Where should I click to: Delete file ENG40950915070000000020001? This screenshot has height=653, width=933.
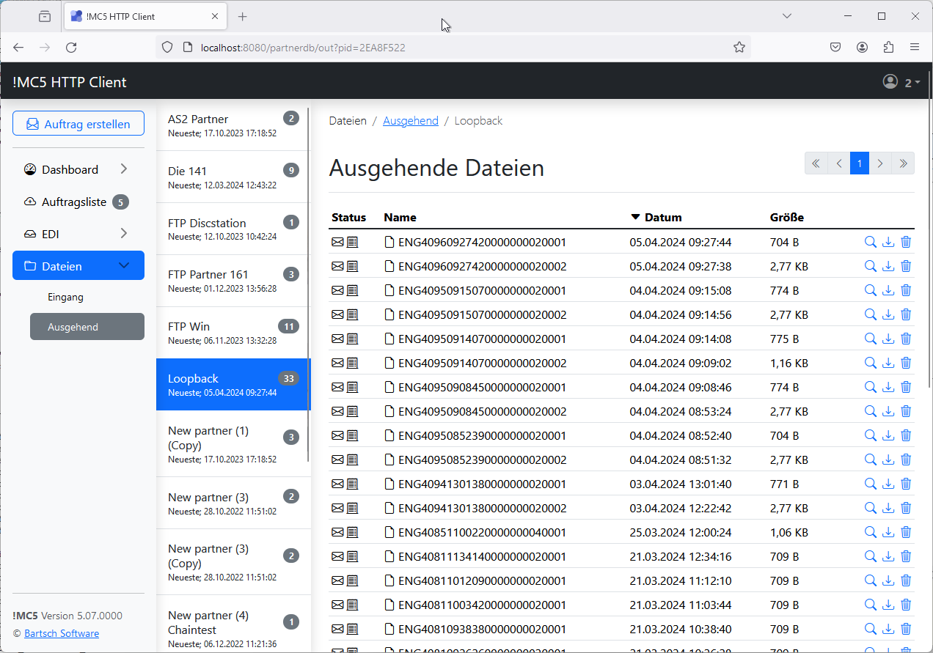coord(906,291)
